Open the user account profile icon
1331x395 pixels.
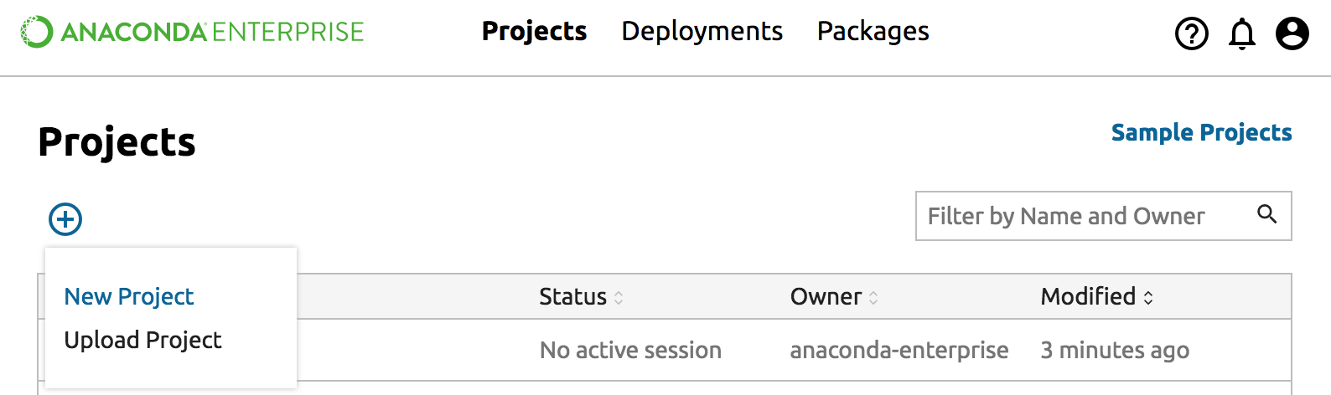click(x=1292, y=34)
